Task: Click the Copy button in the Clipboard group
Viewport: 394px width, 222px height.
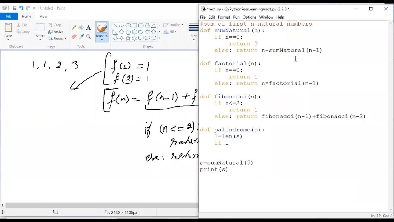Action: [x=23, y=32]
